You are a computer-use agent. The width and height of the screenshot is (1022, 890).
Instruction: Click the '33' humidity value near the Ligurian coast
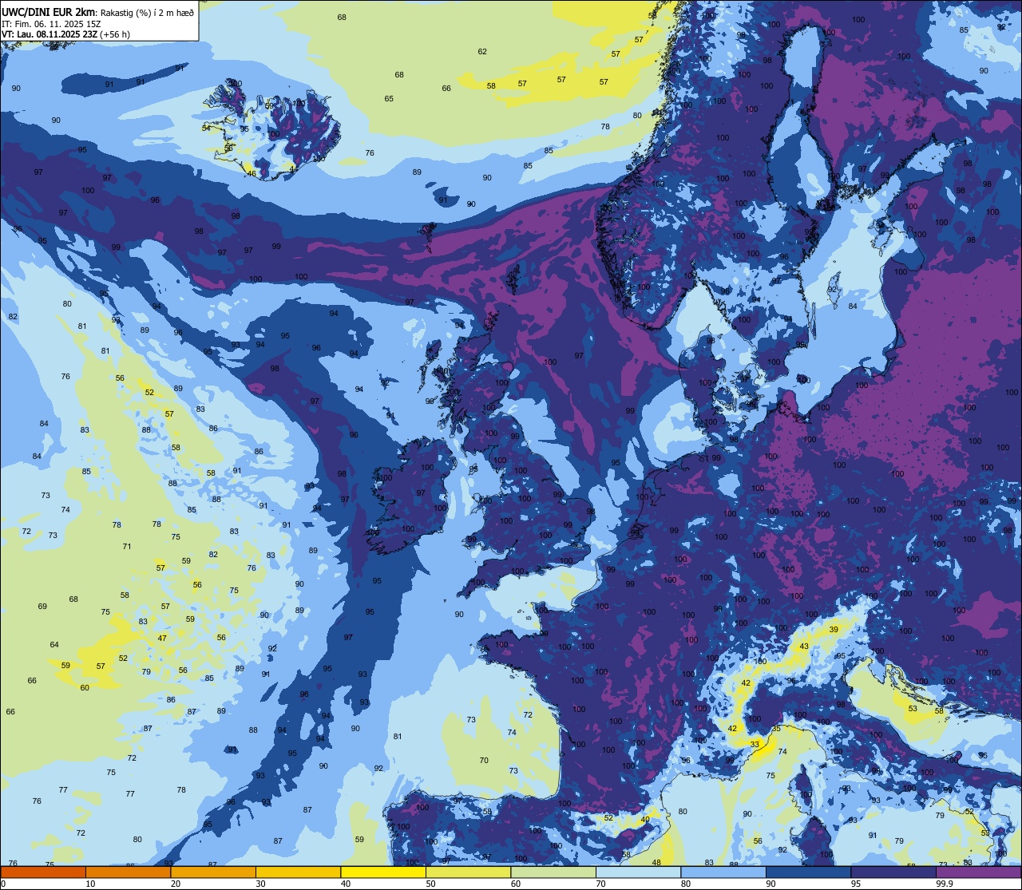(x=755, y=744)
